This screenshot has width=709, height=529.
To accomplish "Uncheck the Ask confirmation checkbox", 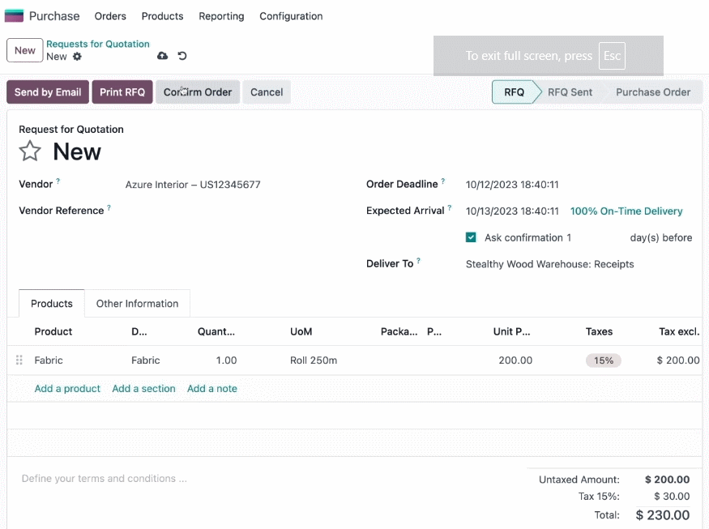I will (x=471, y=237).
